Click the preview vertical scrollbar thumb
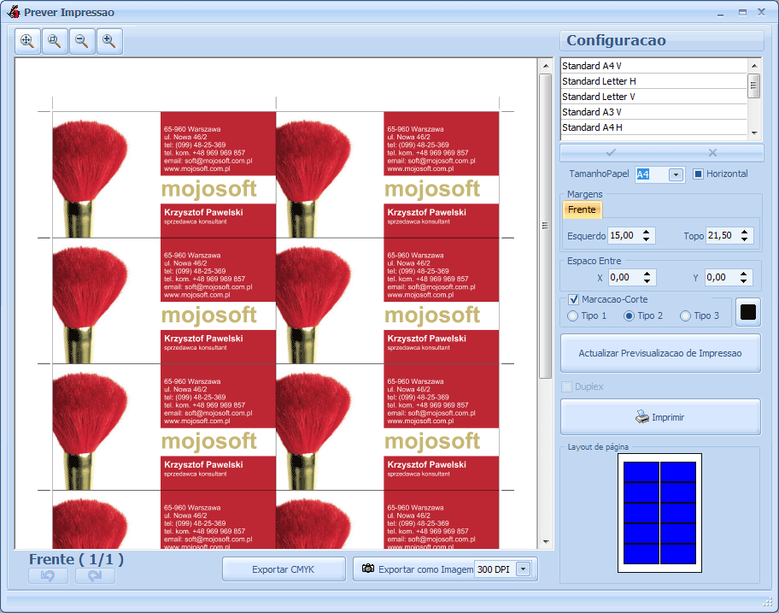779x613 pixels. click(546, 226)
